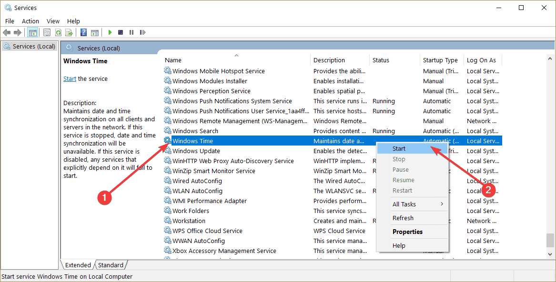Image resolution: width=556 pixels, height=282 pixels.
Task: Select Windows Push Notifications User Service_1aa4ff row
Action: point(333,111)
